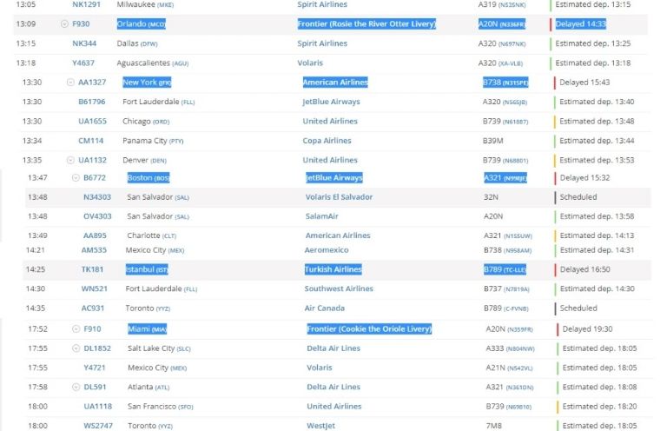Image resolution: width=667 pixels, height=431 pixels.
Task: Click aircraft registration N697NK link
Action: click(513, 43)
